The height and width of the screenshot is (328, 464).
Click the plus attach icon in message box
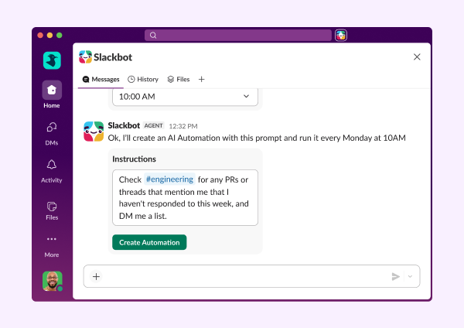[97, 276]
